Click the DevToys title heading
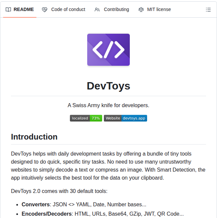This screenshot has width=217, height=218. point(108,86)
